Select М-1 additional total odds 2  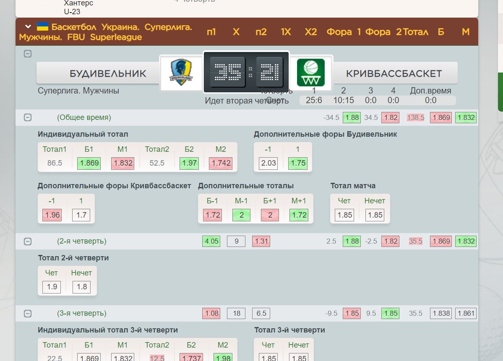241,215
